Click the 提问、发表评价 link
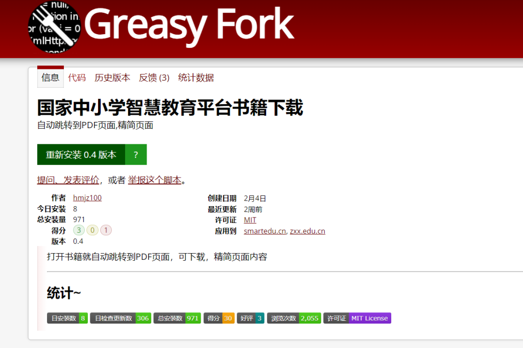The width and height of the screenshot is (523, 348). 68,180
